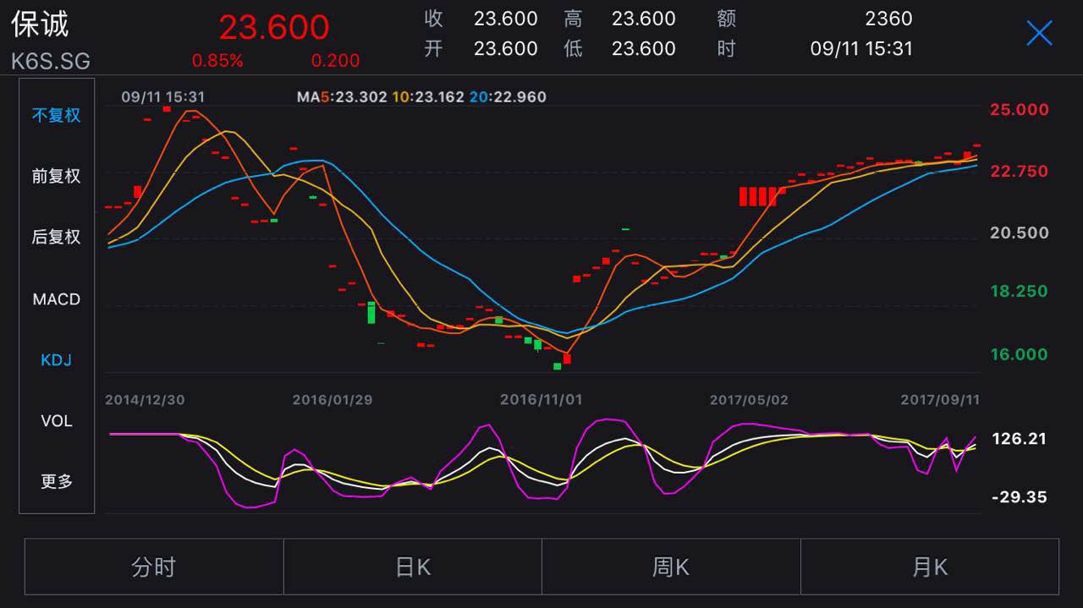Switch to the 周K weekly chart tab

click(x=671, y=567)
